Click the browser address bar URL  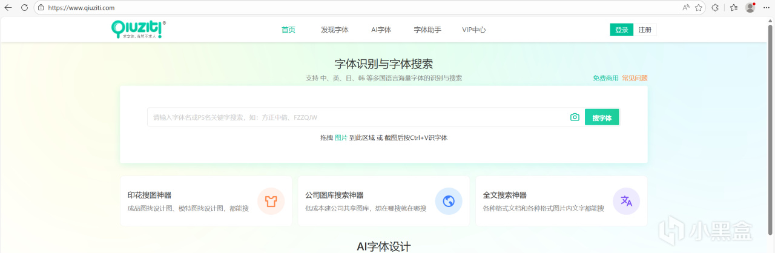[x=81, y=8]
